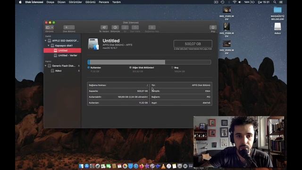Click the Spotlight search icon
This screenshot has width=302, height=170.
[x=275, y=2]
